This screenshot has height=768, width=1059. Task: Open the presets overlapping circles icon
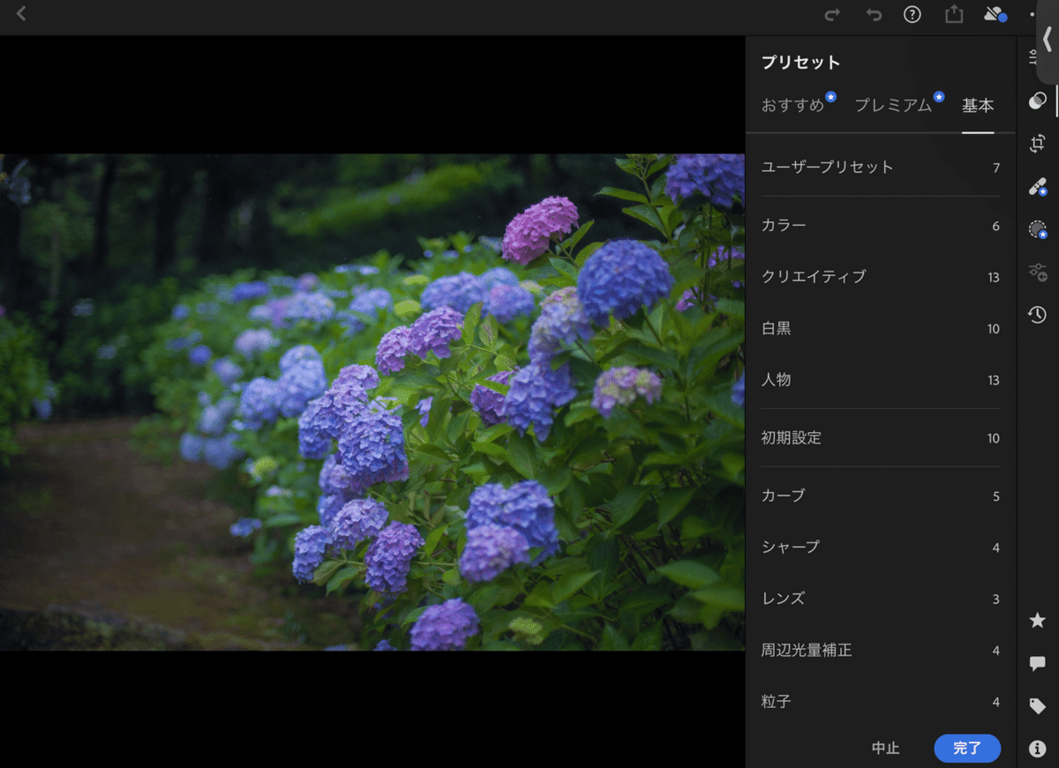[x=1038, y=101]
